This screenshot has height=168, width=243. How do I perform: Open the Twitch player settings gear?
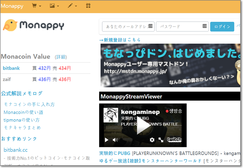(152, 140)
